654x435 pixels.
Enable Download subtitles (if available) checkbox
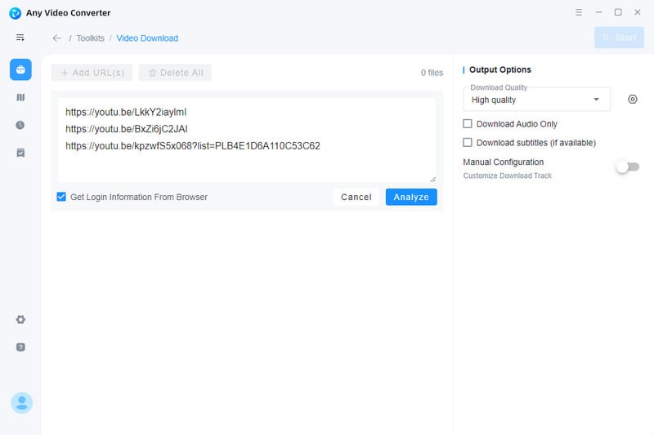468,142
